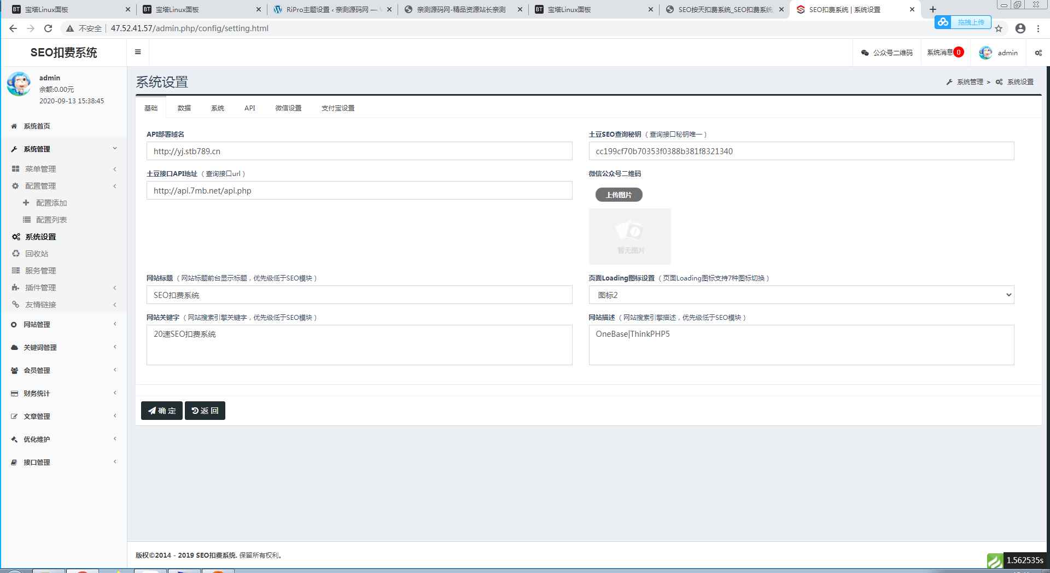Collapse the 系统管理 sidebar section
Screen dimensions: 1050x573
[x=63, y=149]
